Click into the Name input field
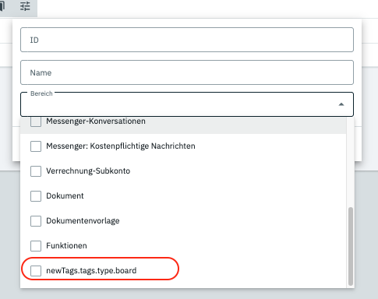The height and width of the screenshot is (299, 378). point(187,72)
